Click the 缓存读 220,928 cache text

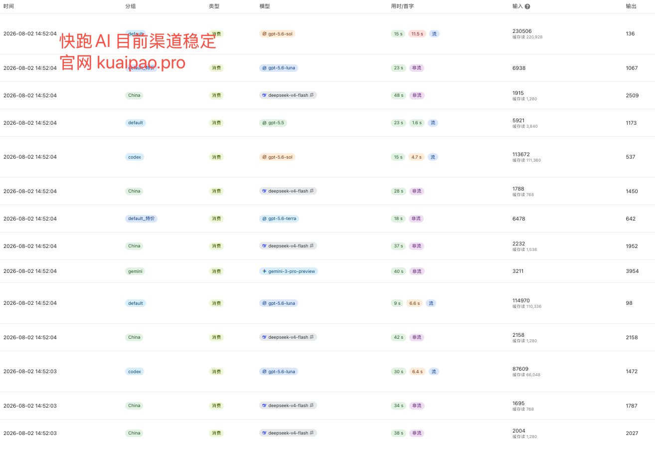527,37
